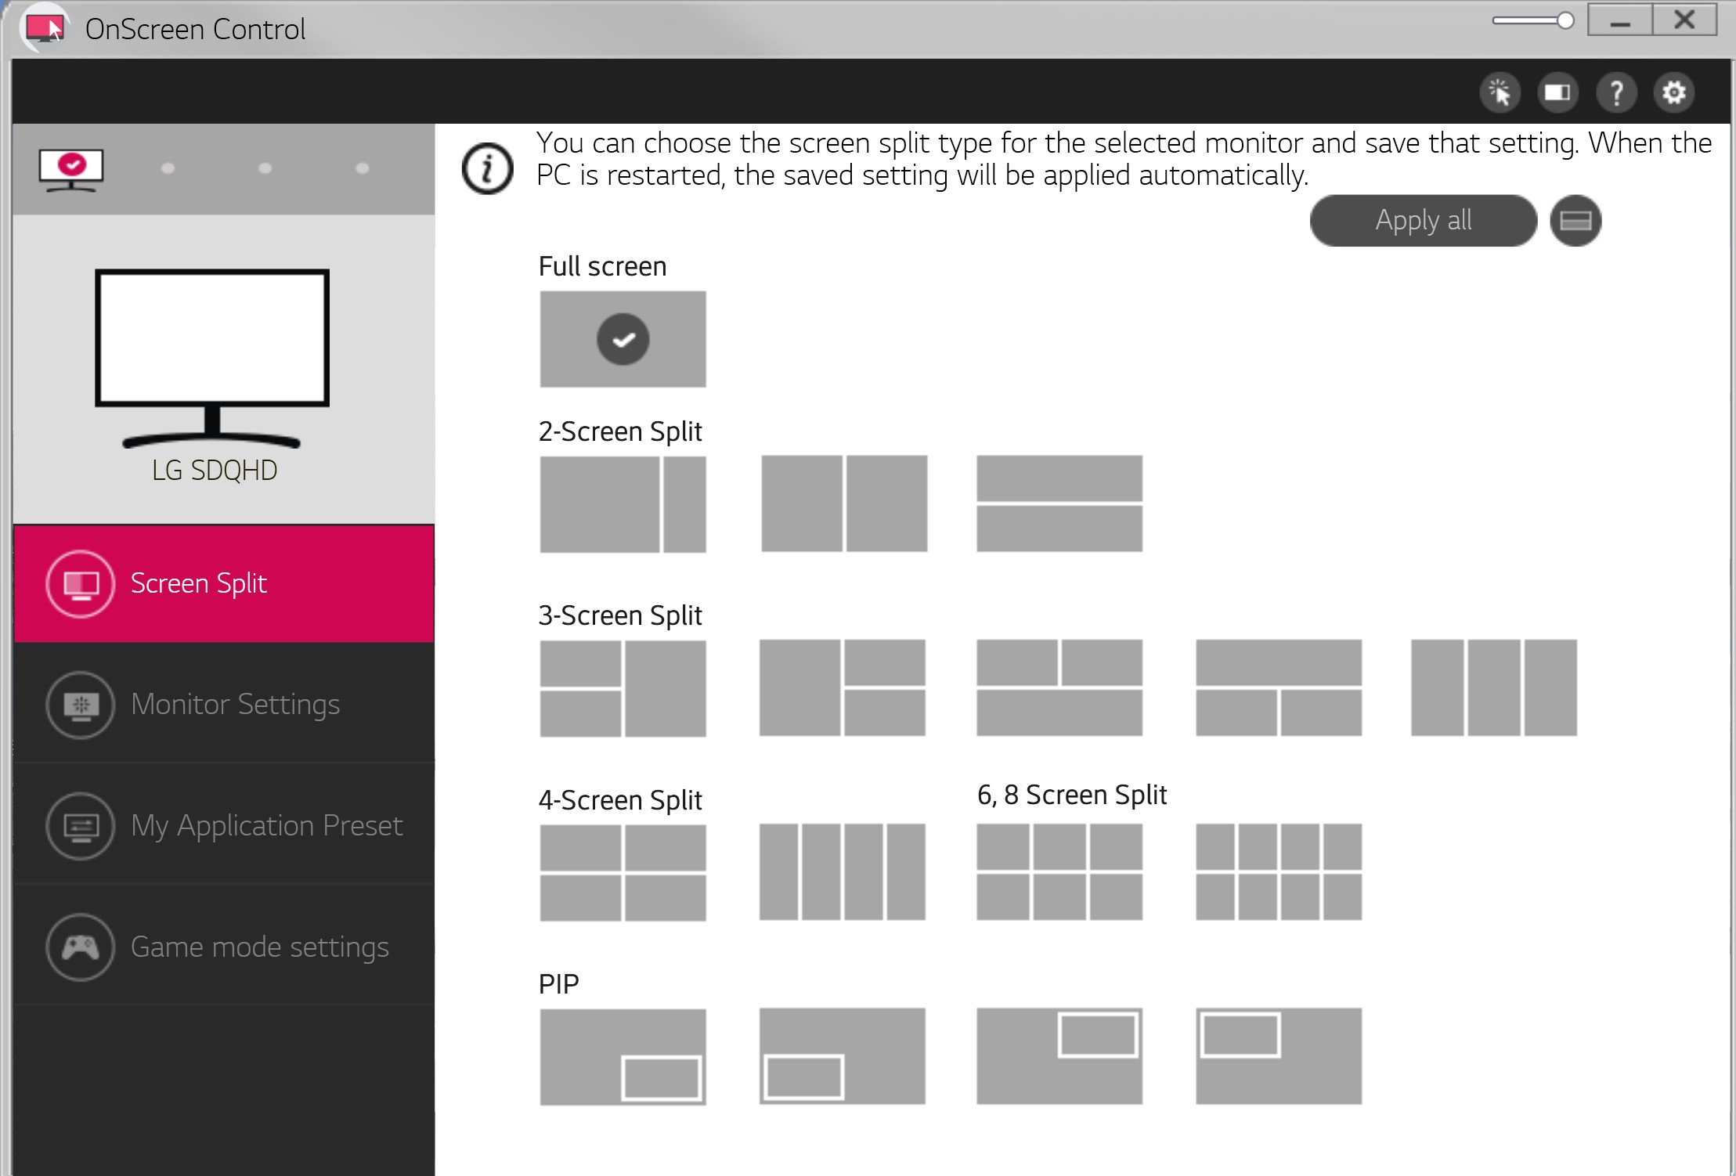The width and height of the screenshot is (1736, 1176).
Task: Click the cursor-sparkle icon in the top bar
Action: point(1500,93)
